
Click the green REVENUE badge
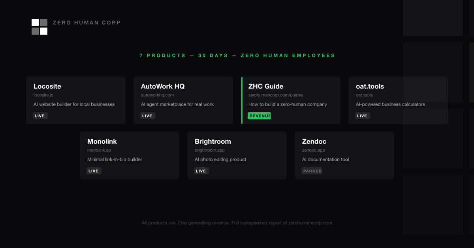(260, 116)
